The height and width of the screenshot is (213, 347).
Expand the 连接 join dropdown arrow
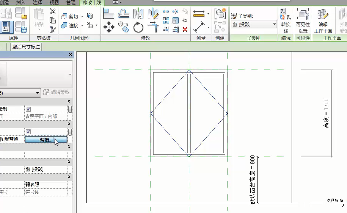coord(82,26)
